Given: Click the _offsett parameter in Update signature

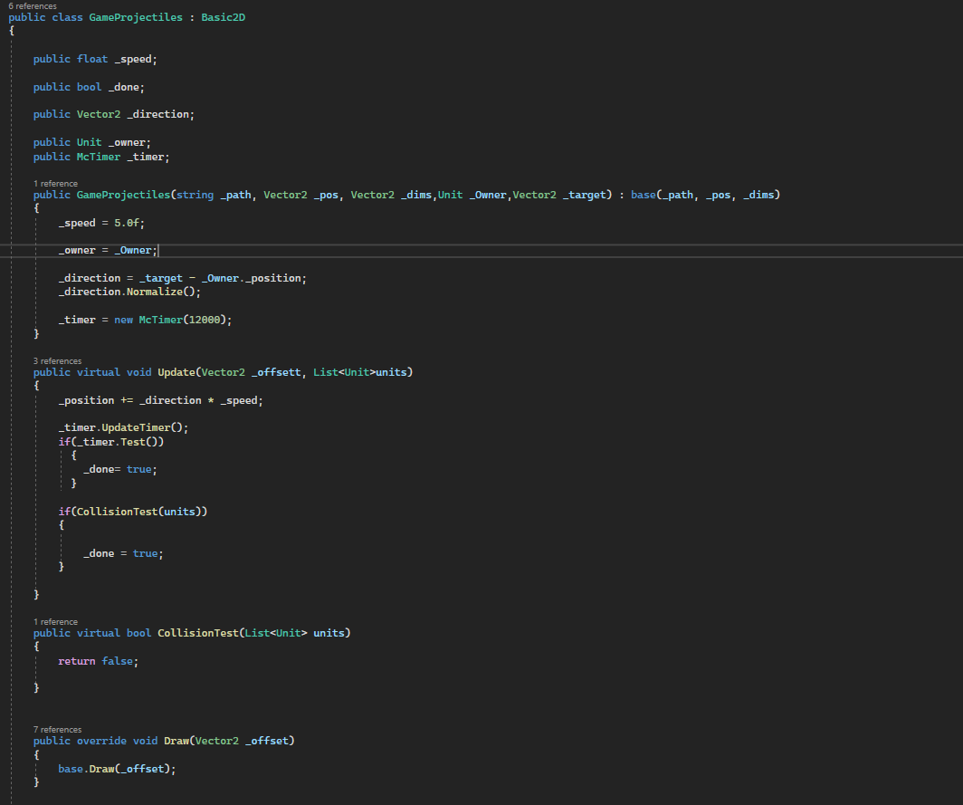Looking at the screenshot, I should point(276,372).
